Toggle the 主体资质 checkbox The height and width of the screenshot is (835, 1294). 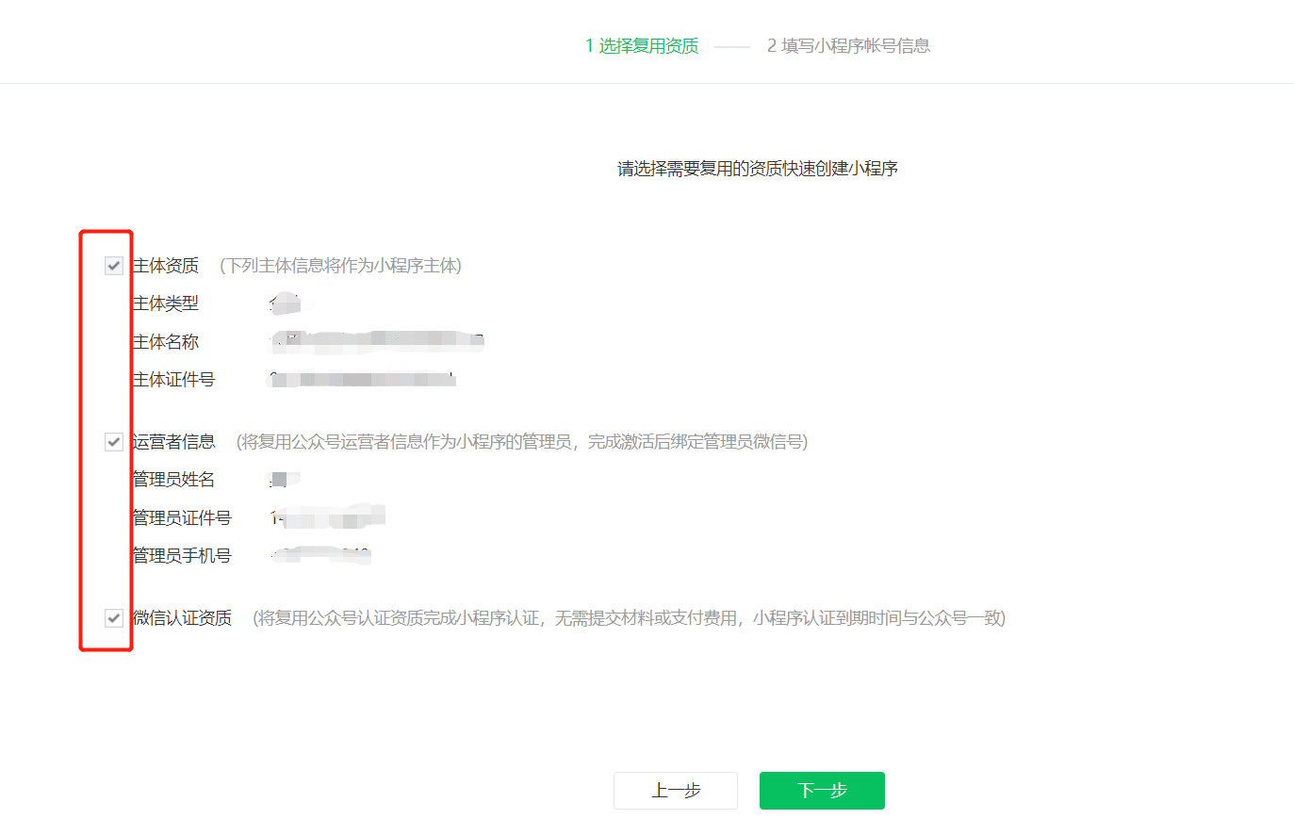tap(114, 266)
